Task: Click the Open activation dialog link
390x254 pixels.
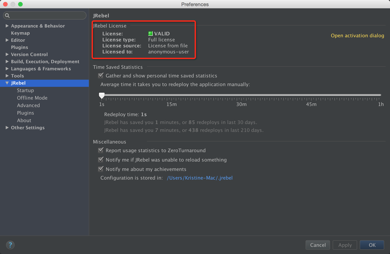Action: click(x=357, y=36)
